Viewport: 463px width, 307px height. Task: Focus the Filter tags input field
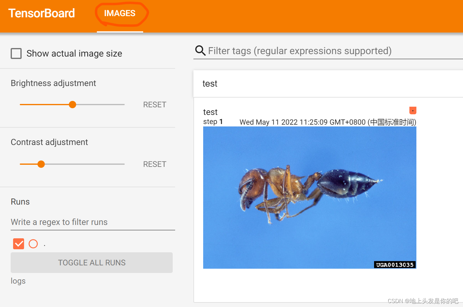335,51
